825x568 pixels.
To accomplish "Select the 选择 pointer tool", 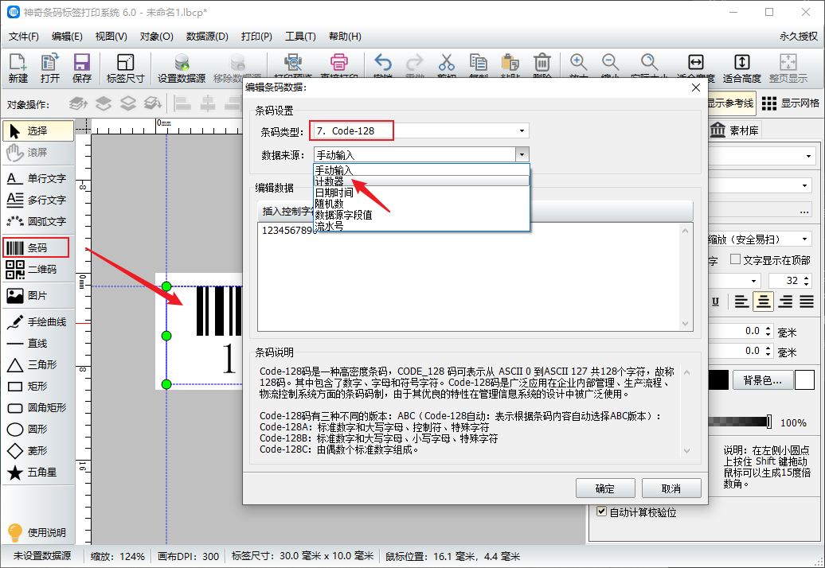I will click(38, 130).
